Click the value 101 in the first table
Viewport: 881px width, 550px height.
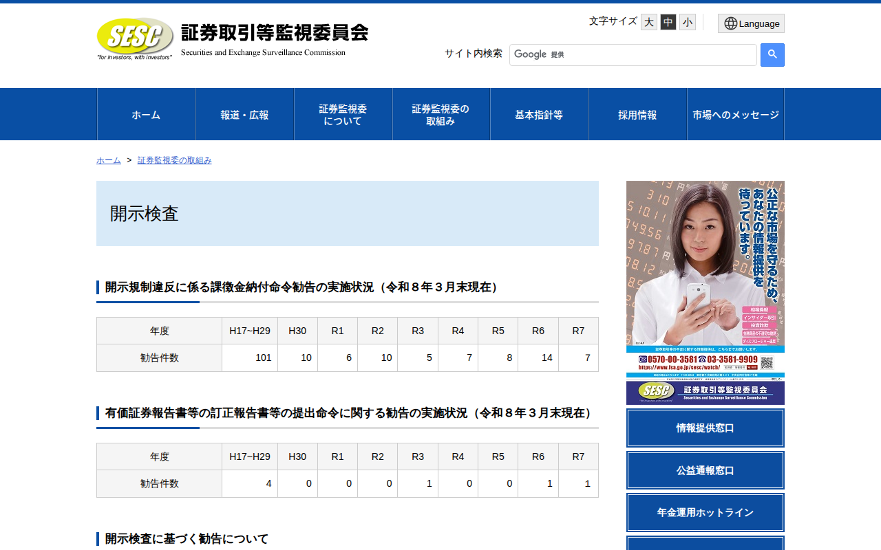tap(264, 357)
